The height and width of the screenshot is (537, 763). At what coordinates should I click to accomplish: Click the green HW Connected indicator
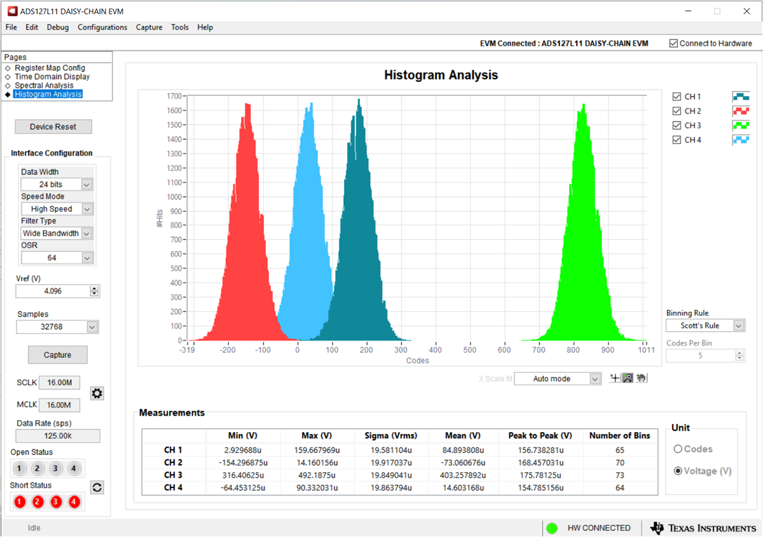(552, 528)
